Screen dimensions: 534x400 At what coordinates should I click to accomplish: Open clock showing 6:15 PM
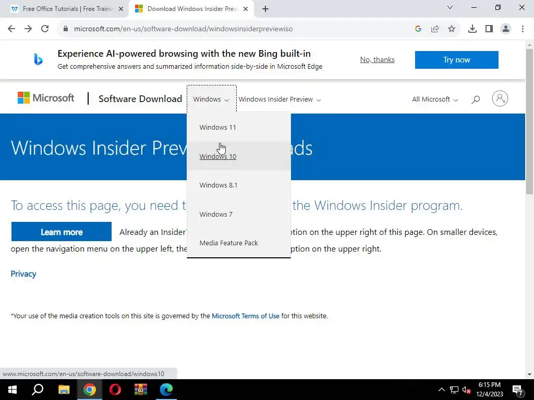(x=489, y=390)
